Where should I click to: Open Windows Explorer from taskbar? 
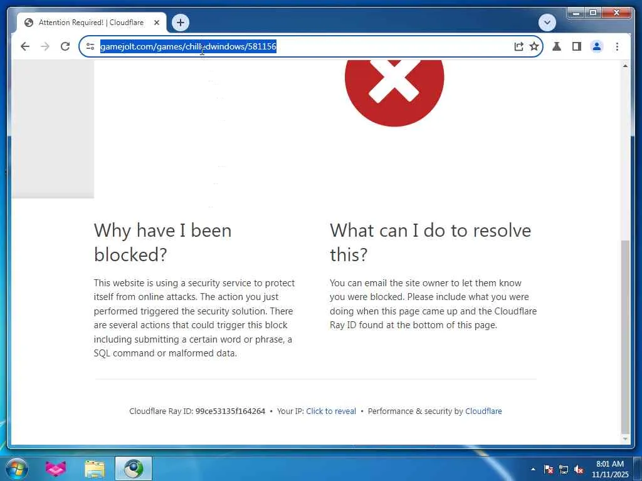tap(95, 468)
